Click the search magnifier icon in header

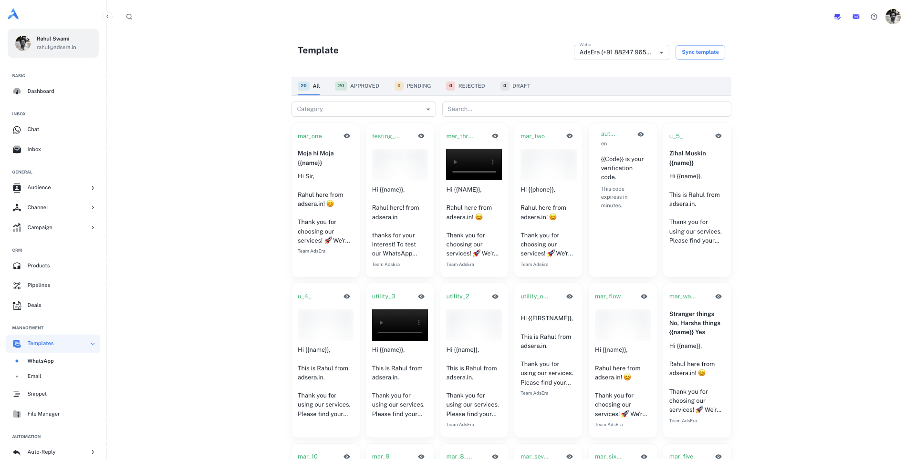(129, 17)
